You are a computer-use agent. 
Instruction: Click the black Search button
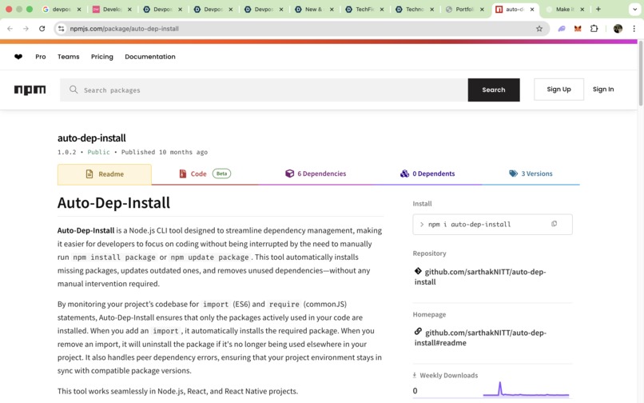[x=494, y=90]
